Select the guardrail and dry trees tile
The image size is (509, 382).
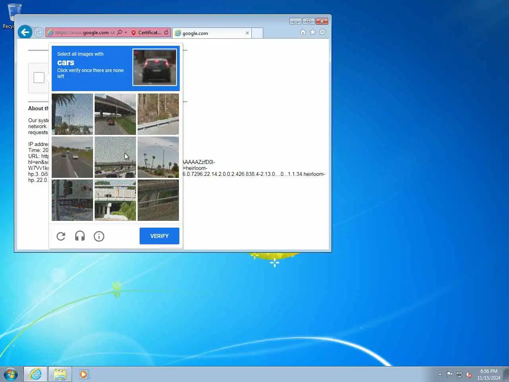click(158, 114)
